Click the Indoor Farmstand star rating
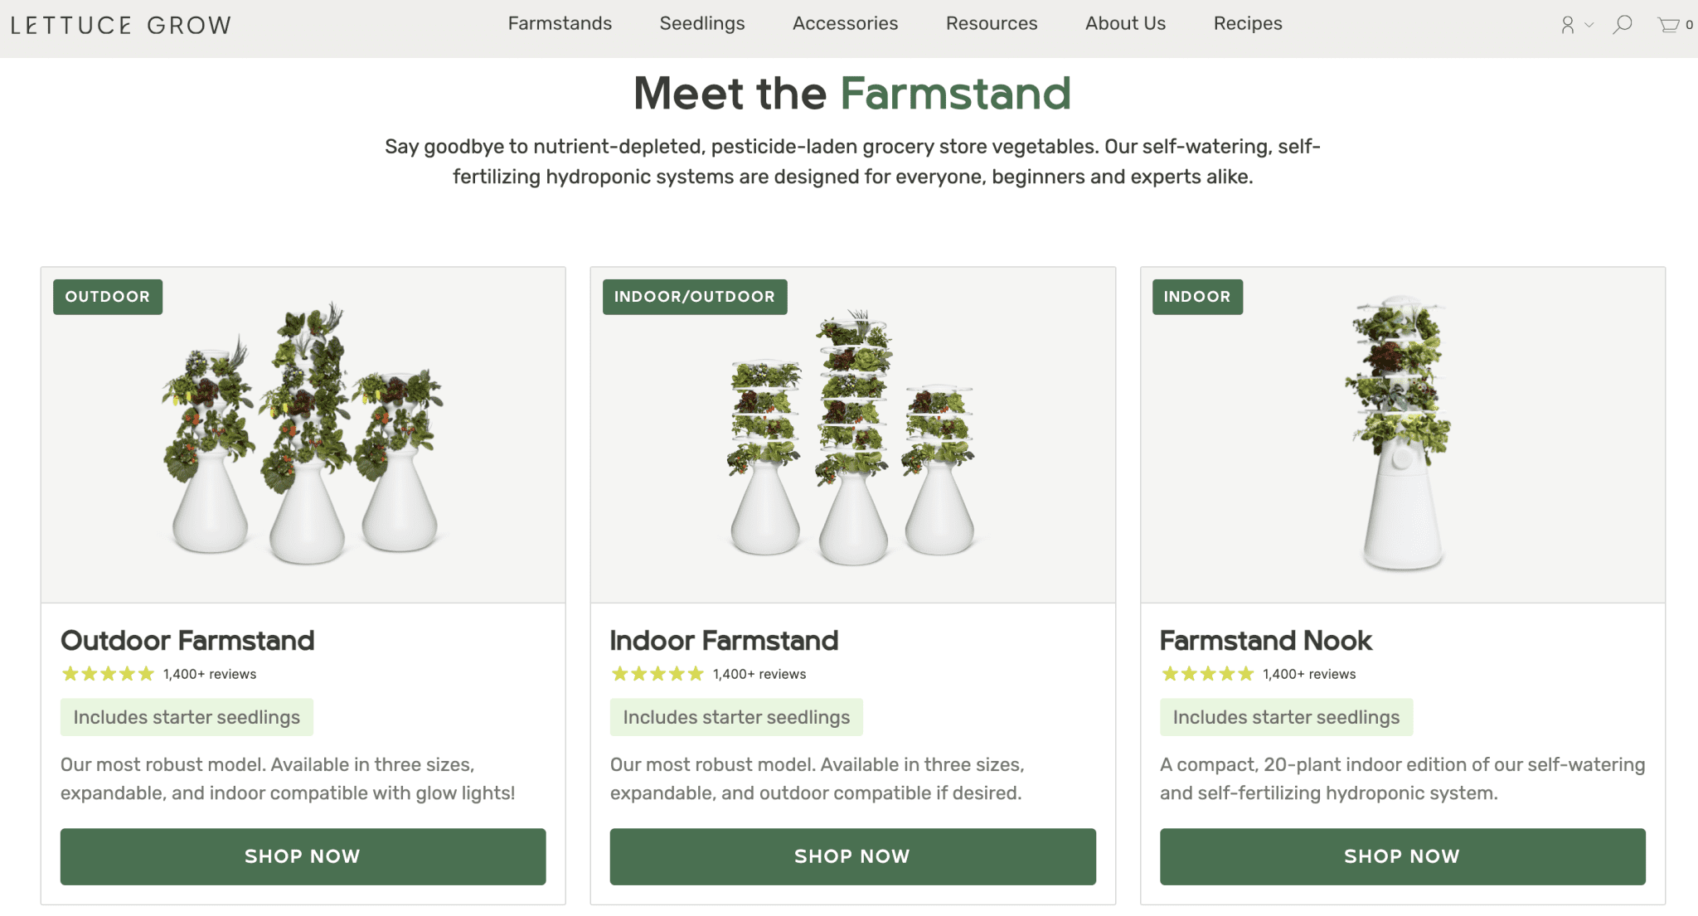 coord(657,674)
